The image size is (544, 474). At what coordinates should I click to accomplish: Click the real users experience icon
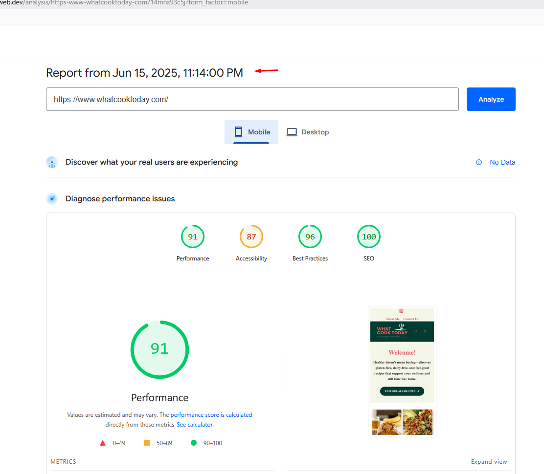click(x=52, y=162)
